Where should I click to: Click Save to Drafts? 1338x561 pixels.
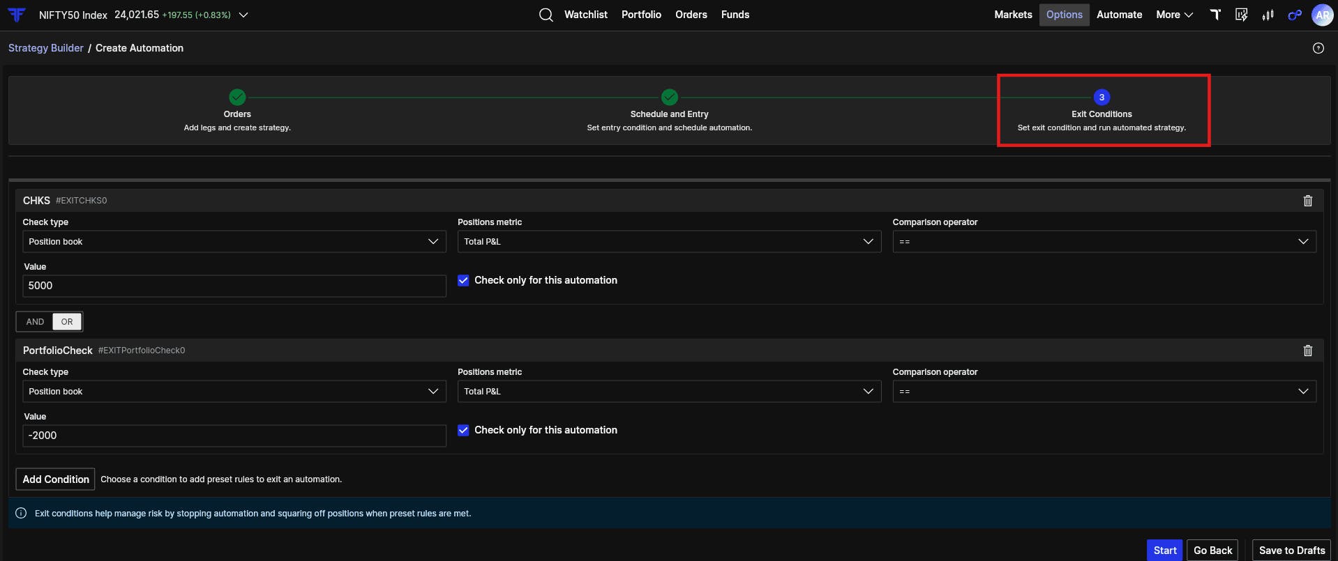pyautogui.click(x=1291, y=550)
